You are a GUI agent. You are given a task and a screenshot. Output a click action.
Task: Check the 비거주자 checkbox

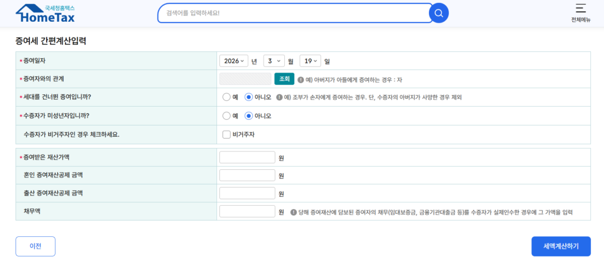coord(226,134)
